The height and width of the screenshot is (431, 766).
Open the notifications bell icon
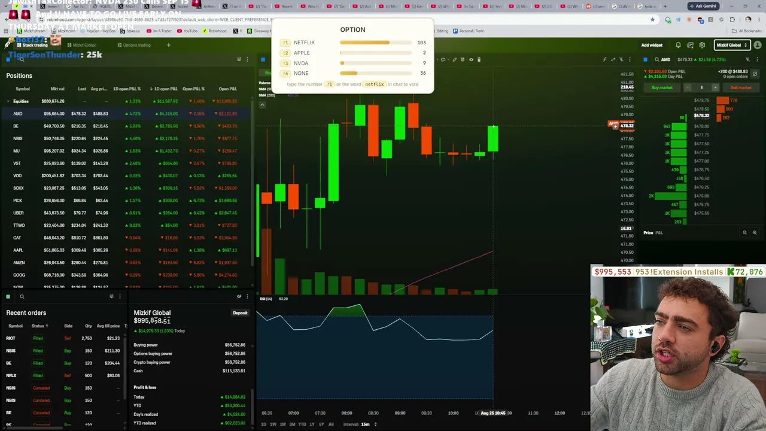tap(678, 45)
